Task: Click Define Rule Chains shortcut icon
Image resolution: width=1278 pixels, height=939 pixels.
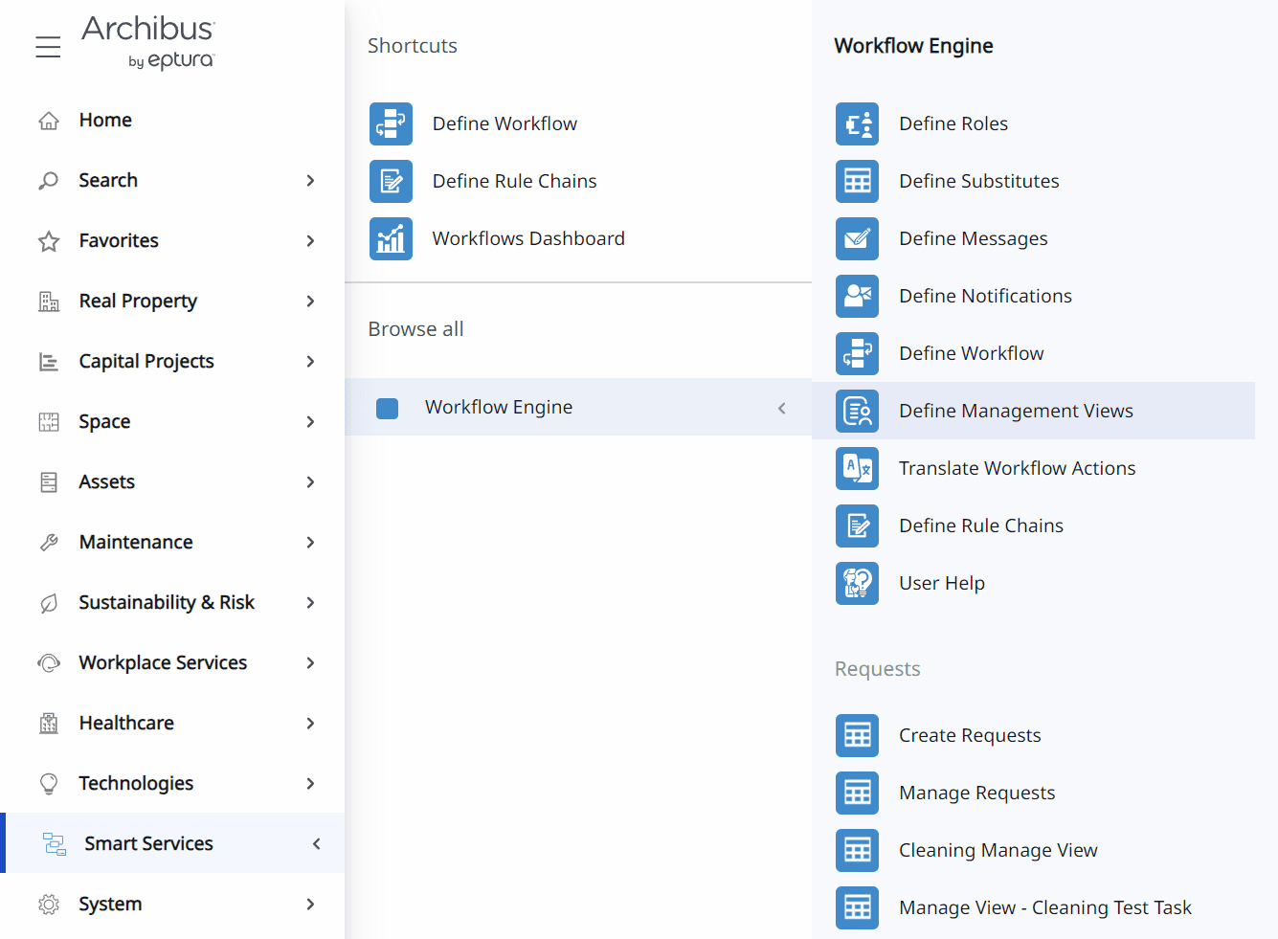Action: click(x=391, y=181)
